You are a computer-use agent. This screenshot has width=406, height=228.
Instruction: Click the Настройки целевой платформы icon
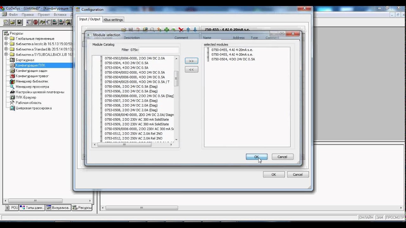point(12,92)
